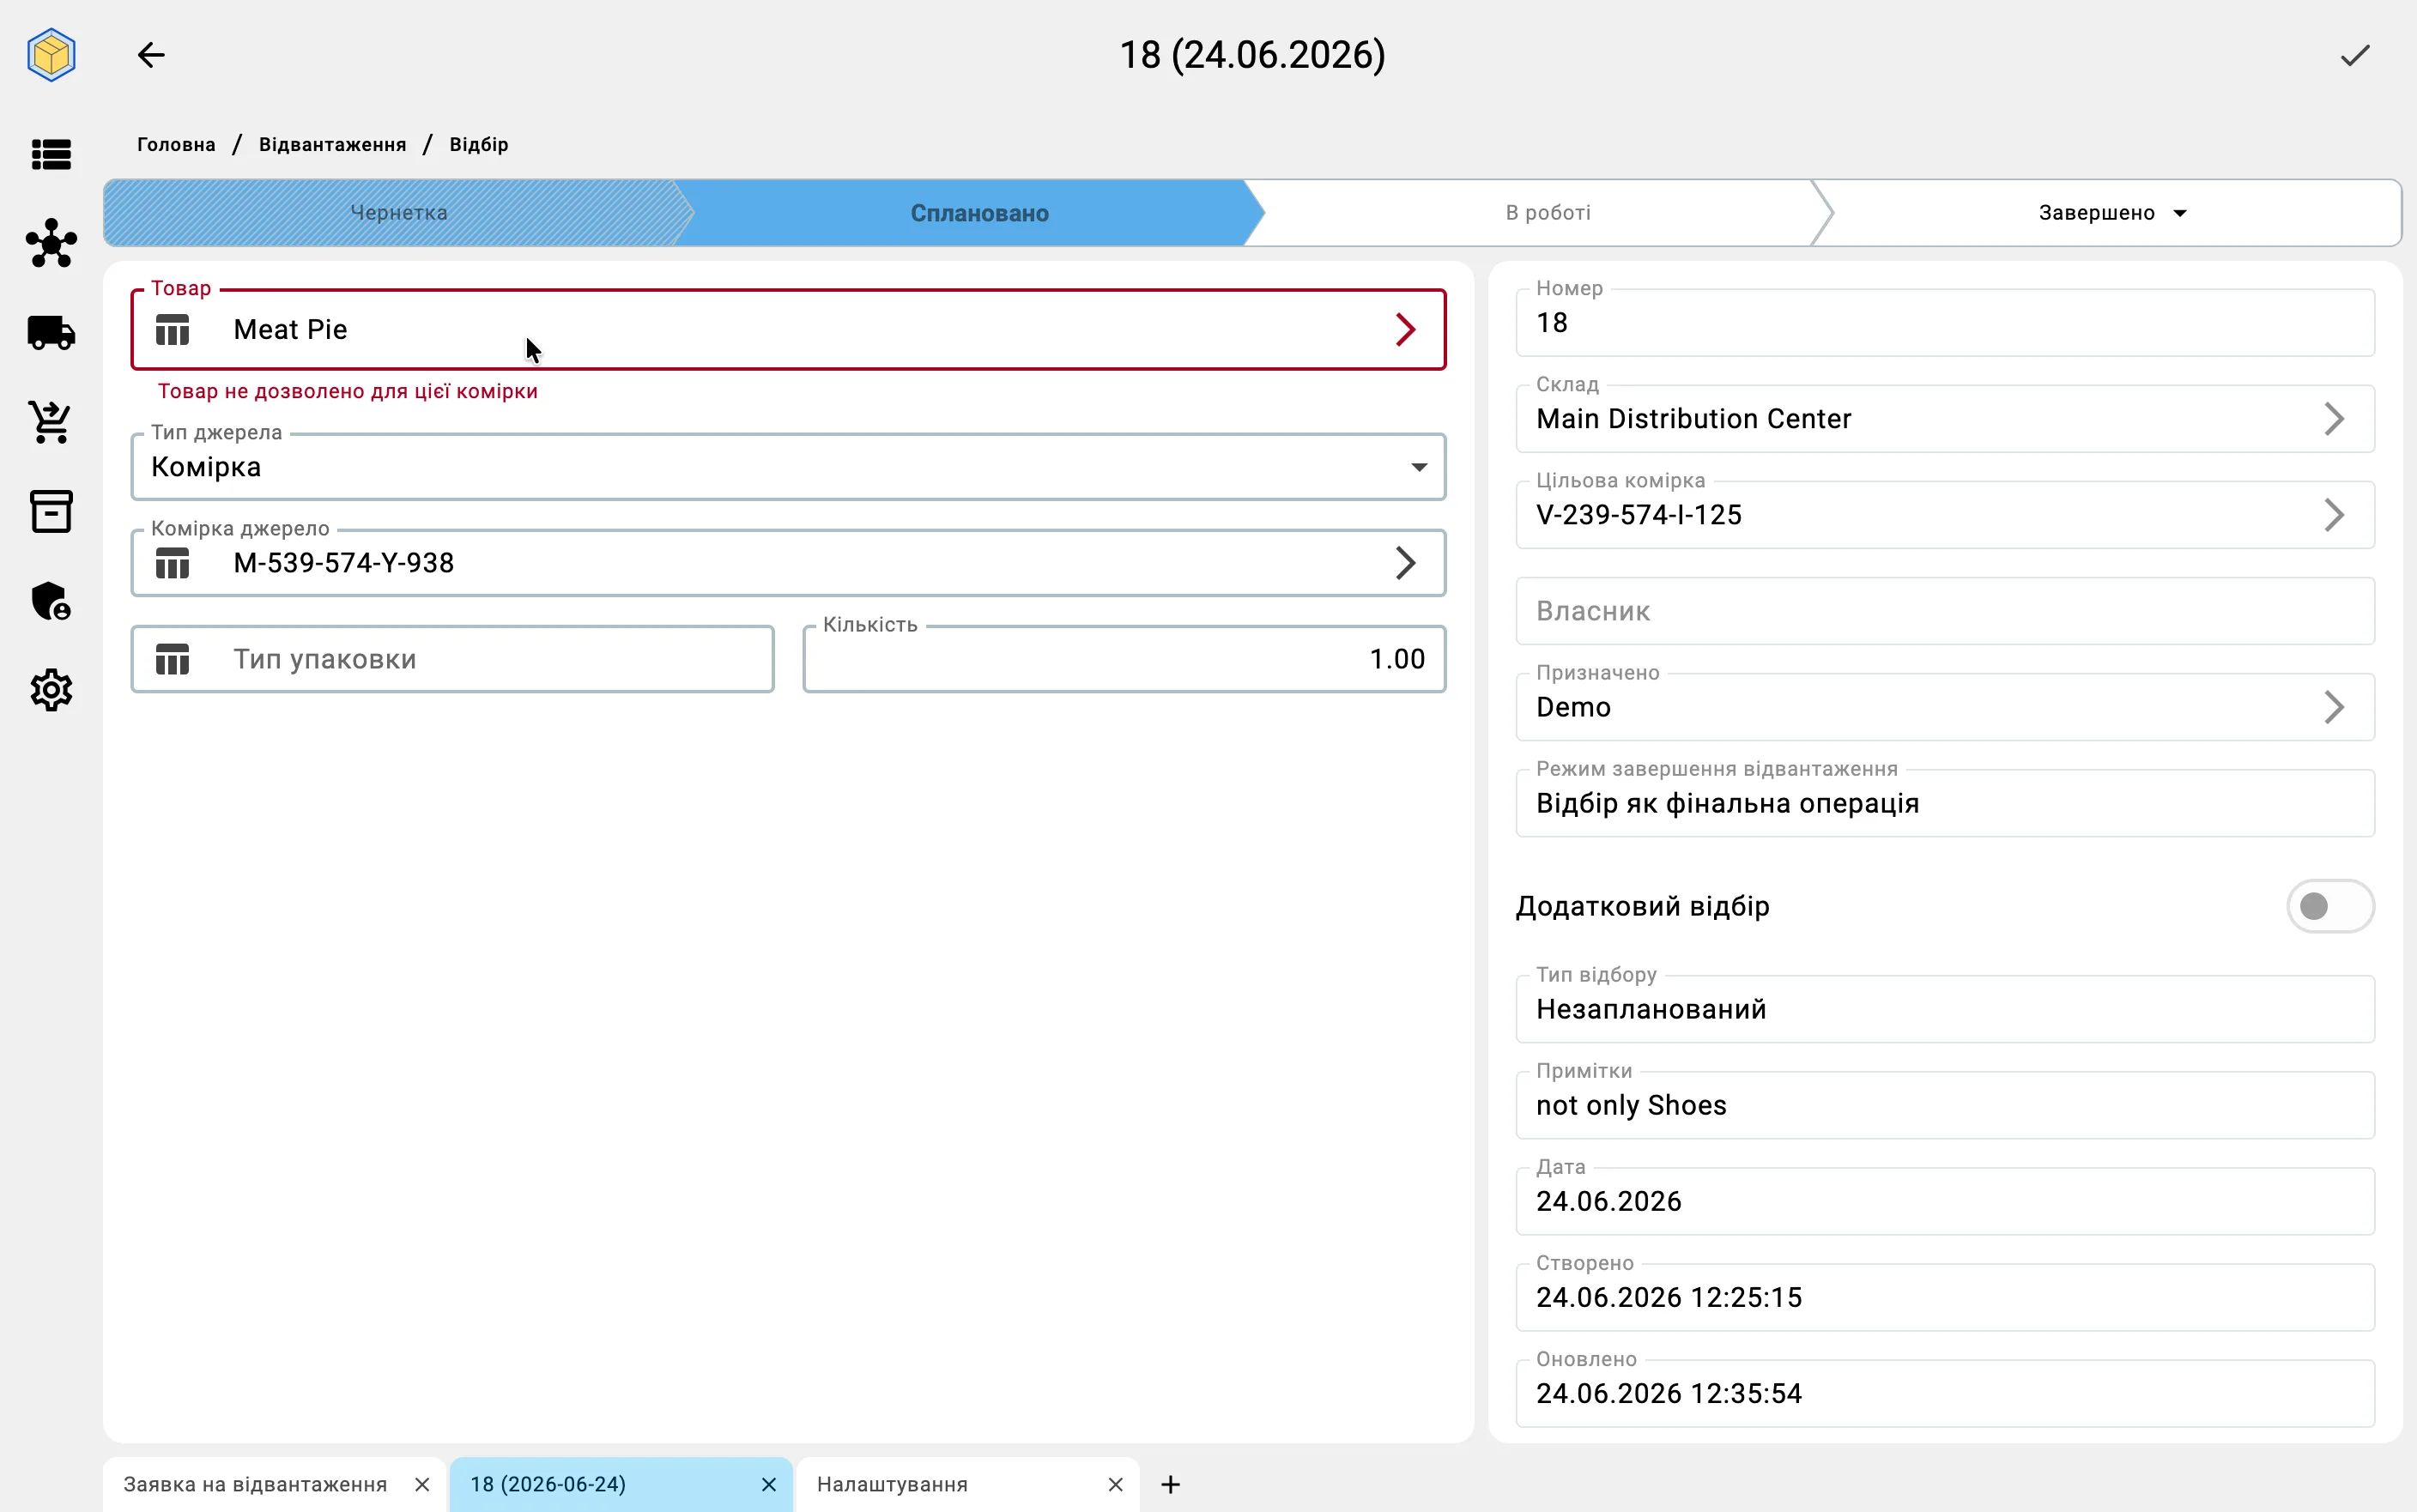Go back with the left arrow
The width and height of the screenshot is (2417, 1512).
(x=151, y=55)
